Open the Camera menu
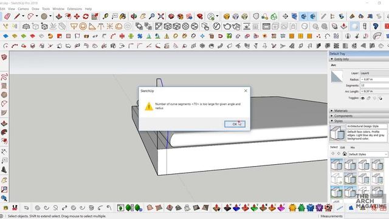 click(23, 9)
